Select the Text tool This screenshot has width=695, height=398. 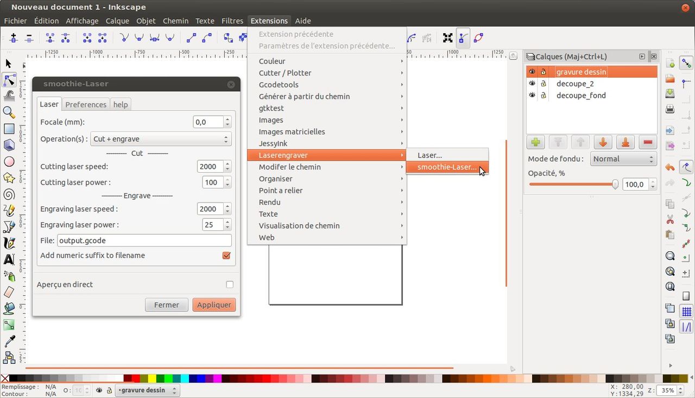9,260
